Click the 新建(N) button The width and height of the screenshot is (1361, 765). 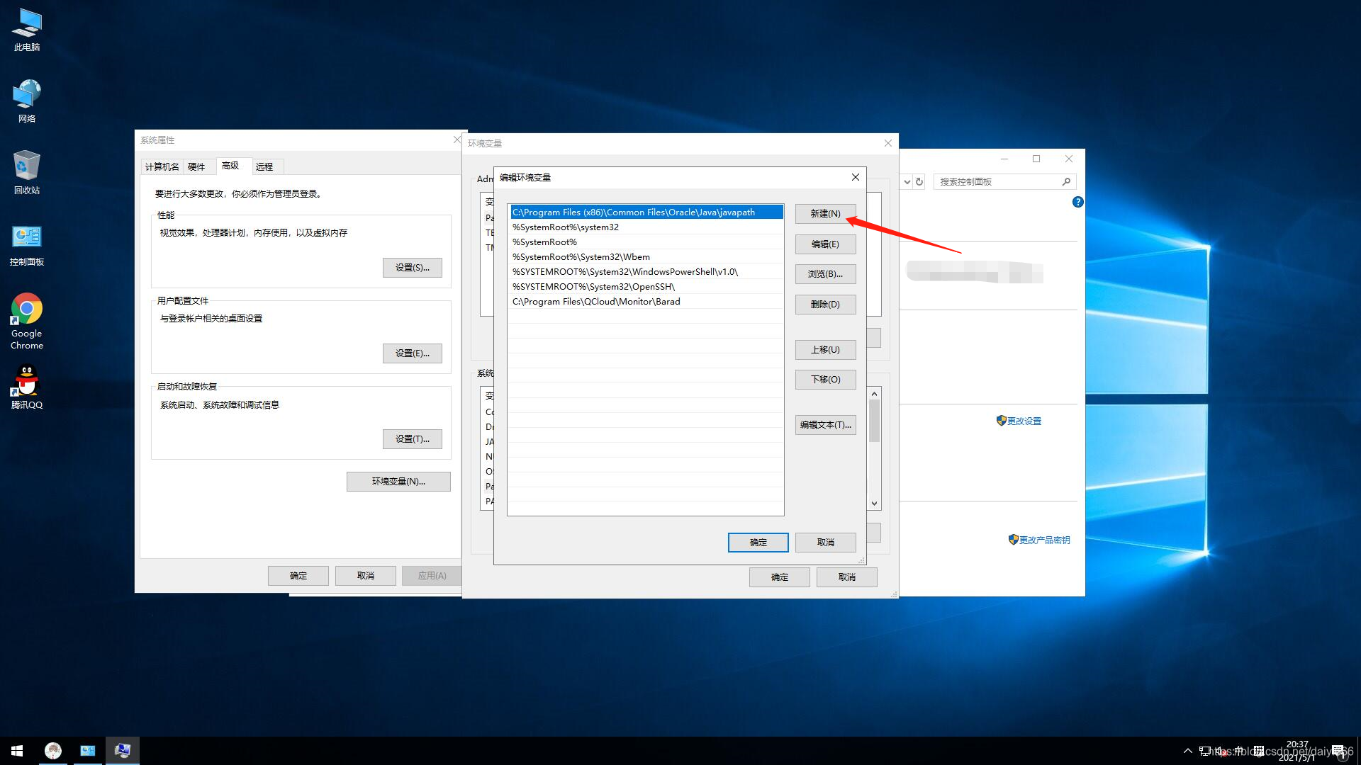pos(825,213)
